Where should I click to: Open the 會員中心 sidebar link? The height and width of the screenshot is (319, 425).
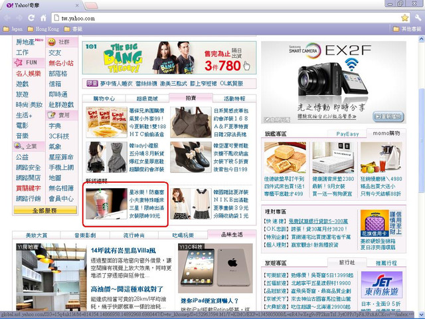(x=61, y=199)
